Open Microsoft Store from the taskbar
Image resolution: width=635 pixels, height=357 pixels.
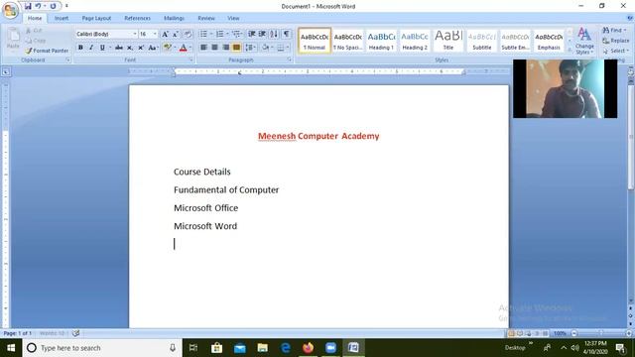tap(216, 348)
